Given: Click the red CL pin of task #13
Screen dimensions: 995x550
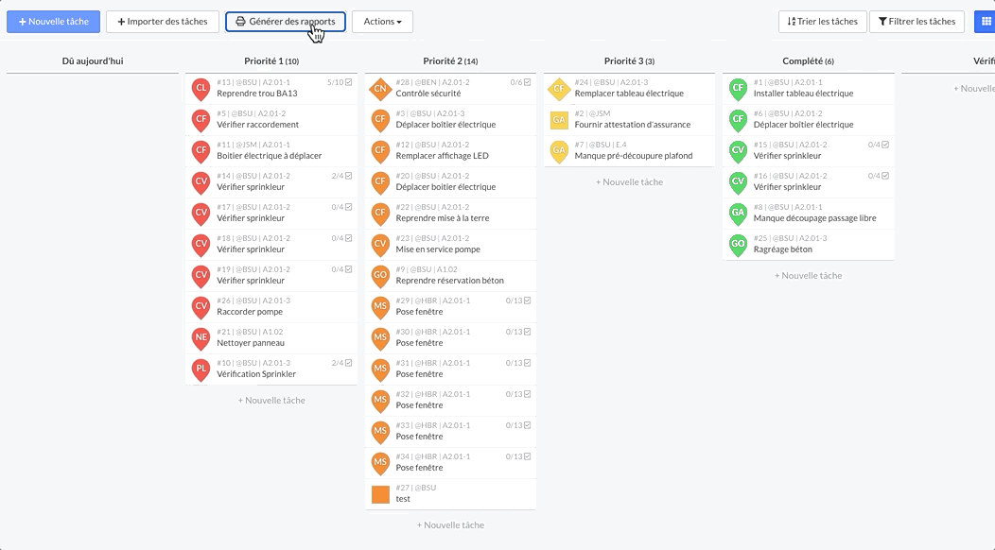Looking at the screenshot, I should (201, 89).
